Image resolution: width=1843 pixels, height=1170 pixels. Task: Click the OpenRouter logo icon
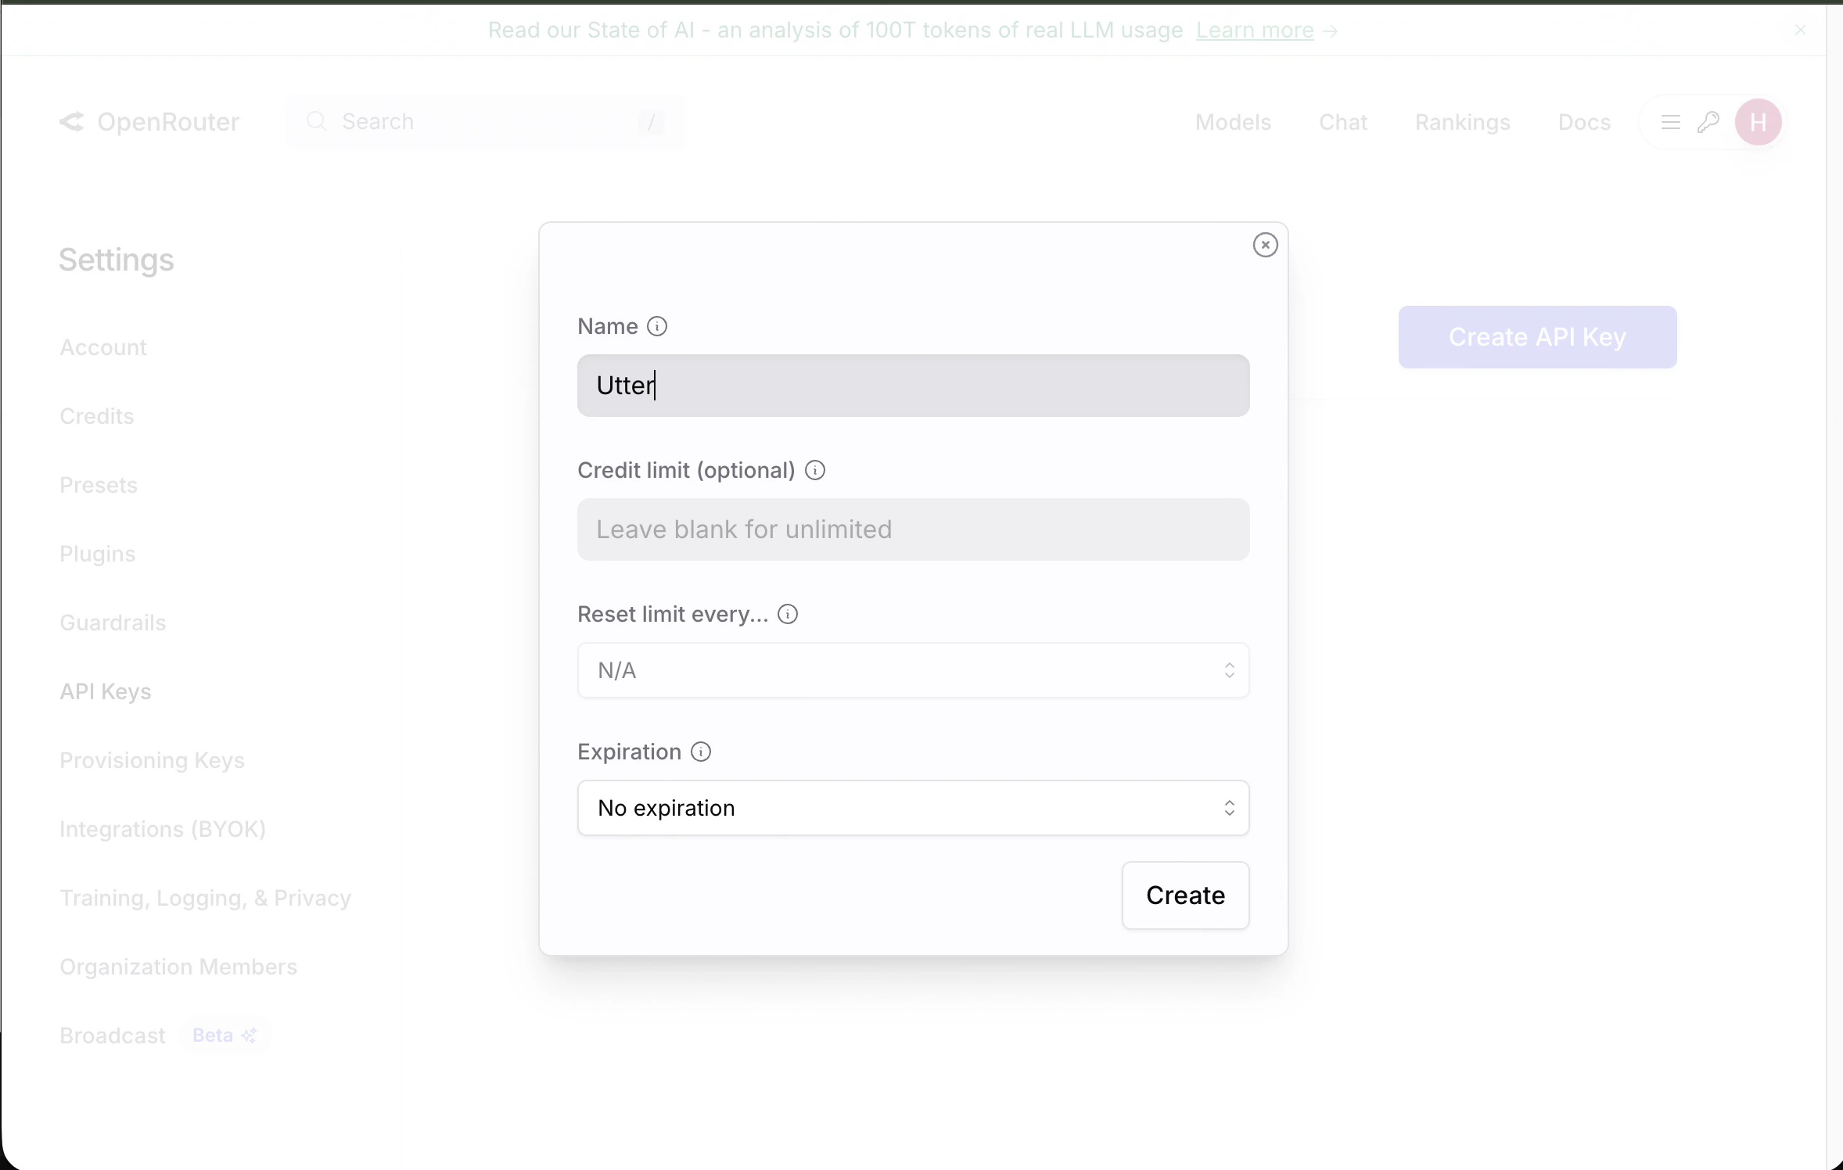pyautogui.click(x=74, y=122)
